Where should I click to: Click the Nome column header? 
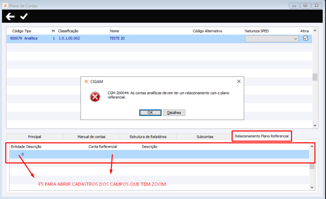(115, 31)
